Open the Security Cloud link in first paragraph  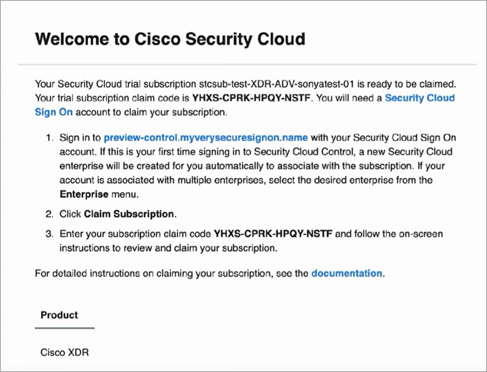tap(420, 98)
